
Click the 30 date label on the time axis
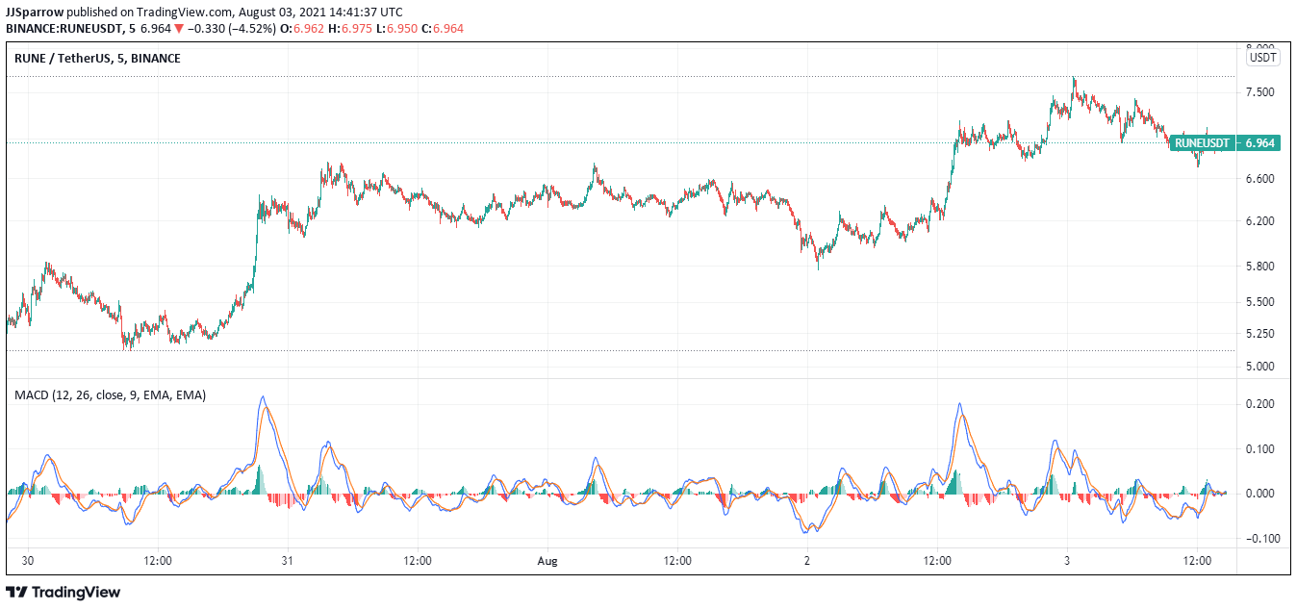coord(28,560)
